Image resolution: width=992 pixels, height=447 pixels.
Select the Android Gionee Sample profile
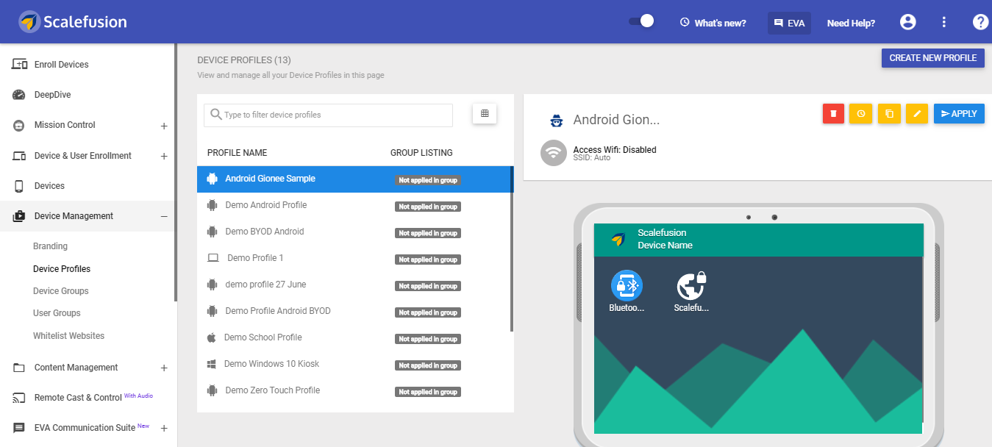354,179
